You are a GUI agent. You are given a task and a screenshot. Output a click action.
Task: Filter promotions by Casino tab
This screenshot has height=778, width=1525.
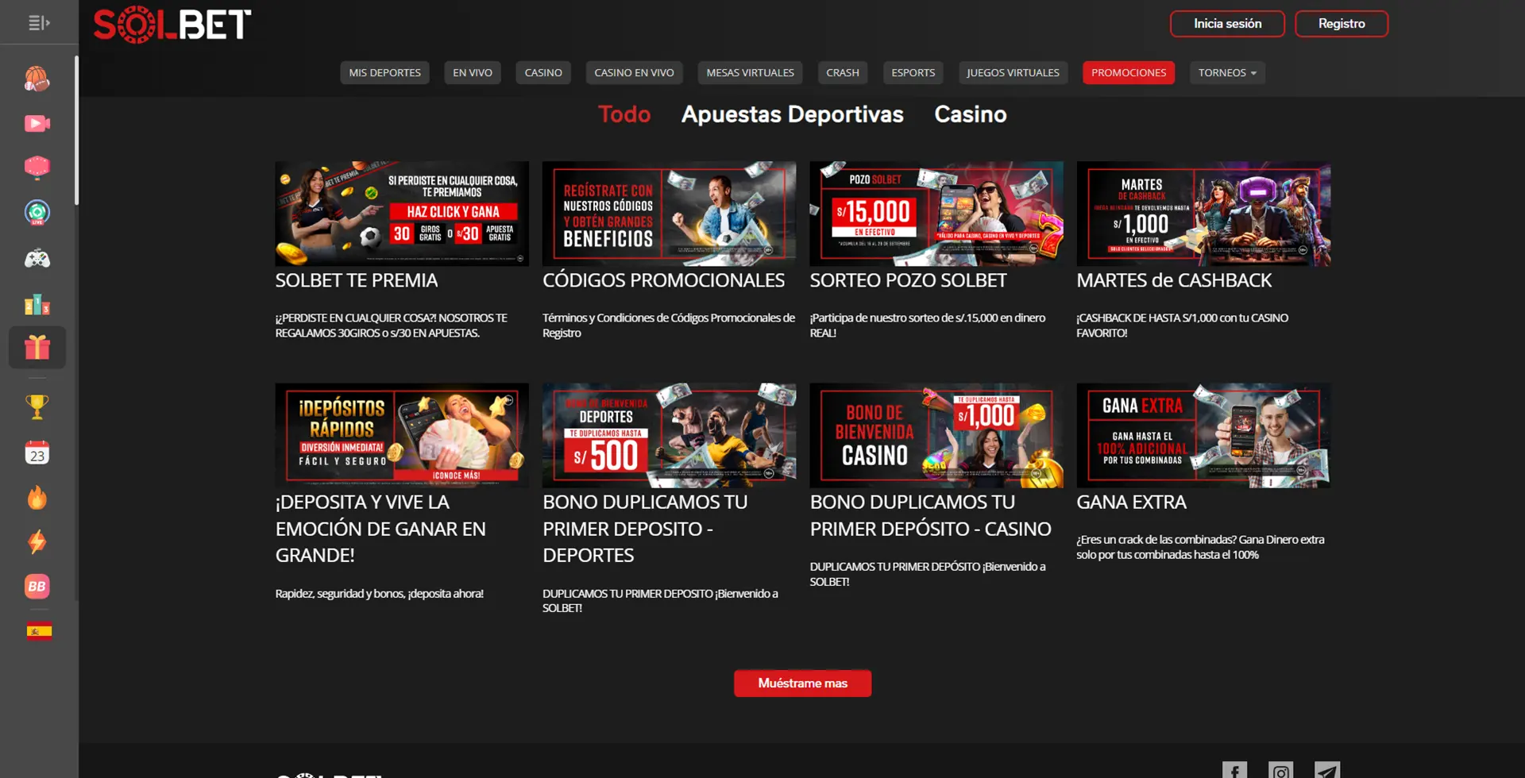[971, 114]
